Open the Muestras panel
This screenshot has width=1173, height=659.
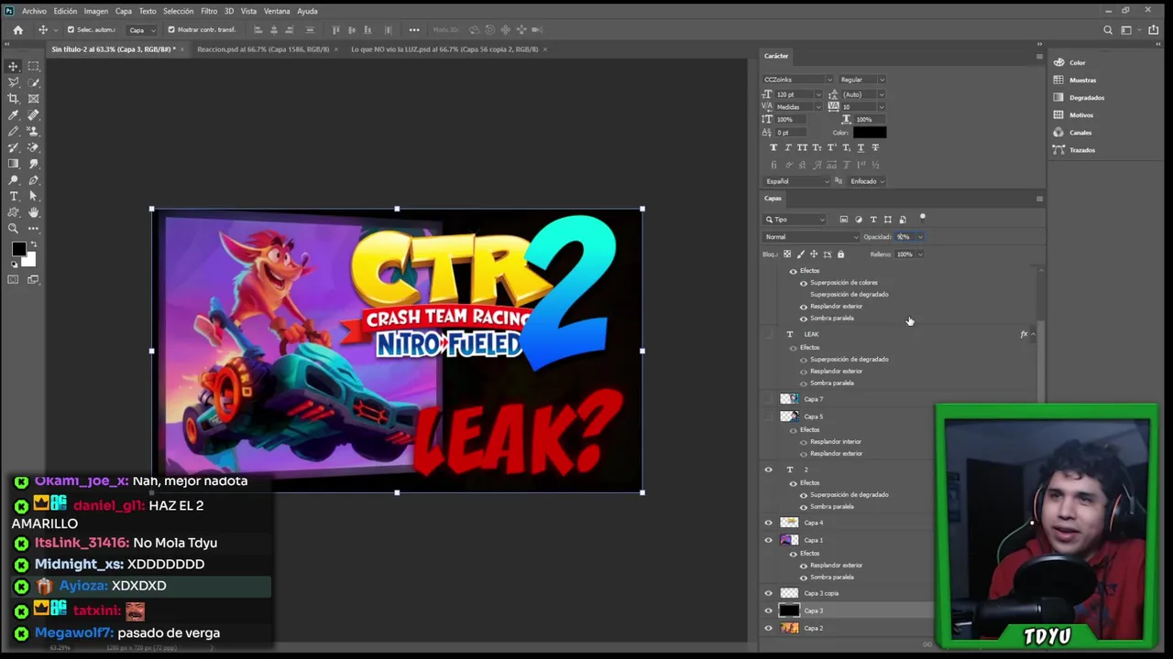(x=1082, y=81)
